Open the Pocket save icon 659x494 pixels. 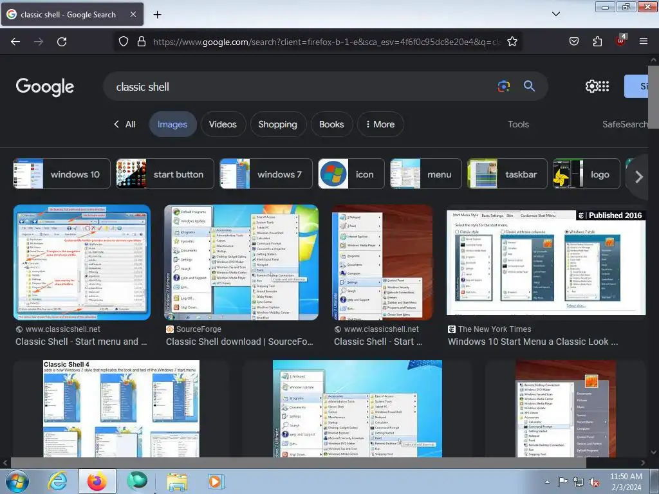click(573, 41)
